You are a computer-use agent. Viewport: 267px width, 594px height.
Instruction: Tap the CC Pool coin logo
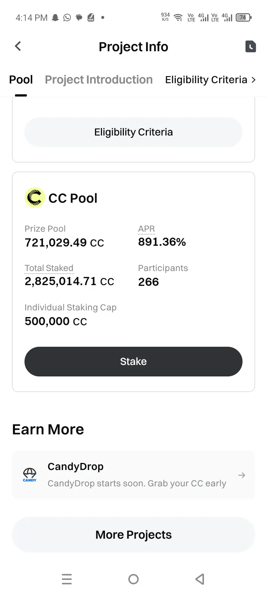34,198
